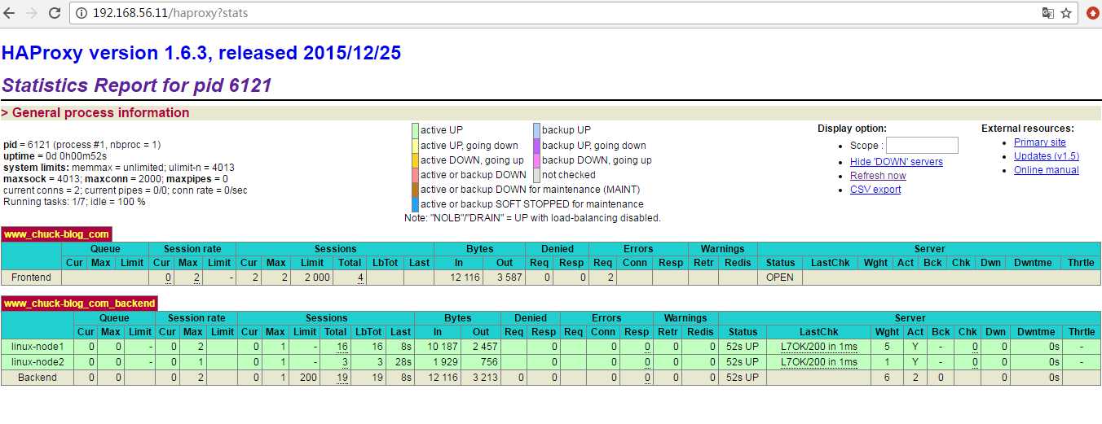
Task: Select the www_chuck-blog_com_backend proxy title
Action: (x=79, y=304)
